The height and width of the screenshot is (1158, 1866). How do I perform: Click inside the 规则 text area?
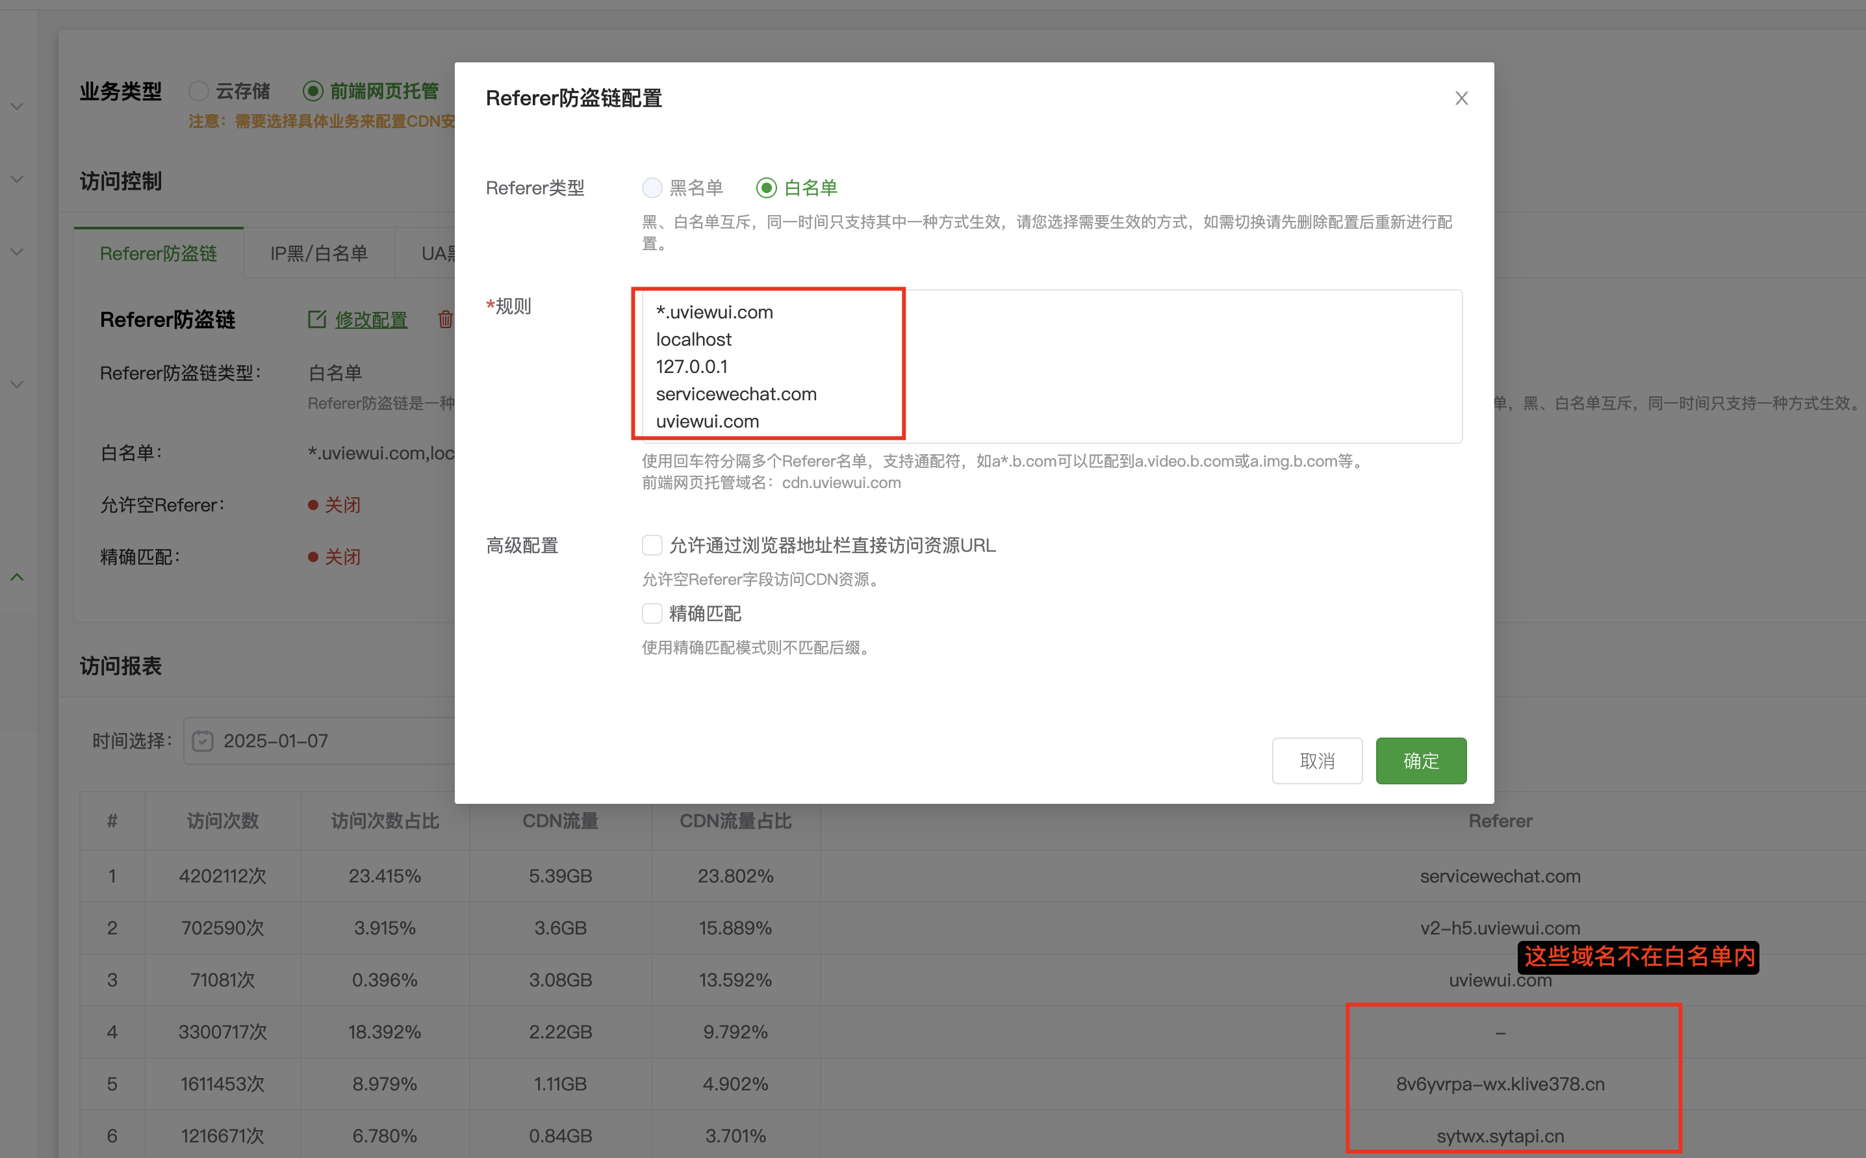1051,366
